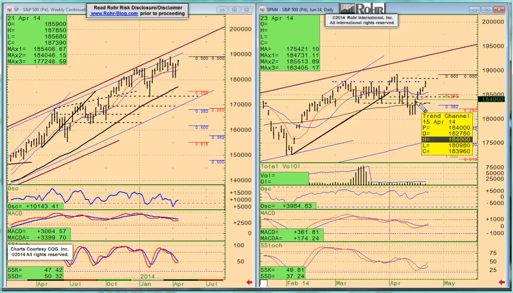Click the CQG icon on weekly chart title bar

pos(10,9)
